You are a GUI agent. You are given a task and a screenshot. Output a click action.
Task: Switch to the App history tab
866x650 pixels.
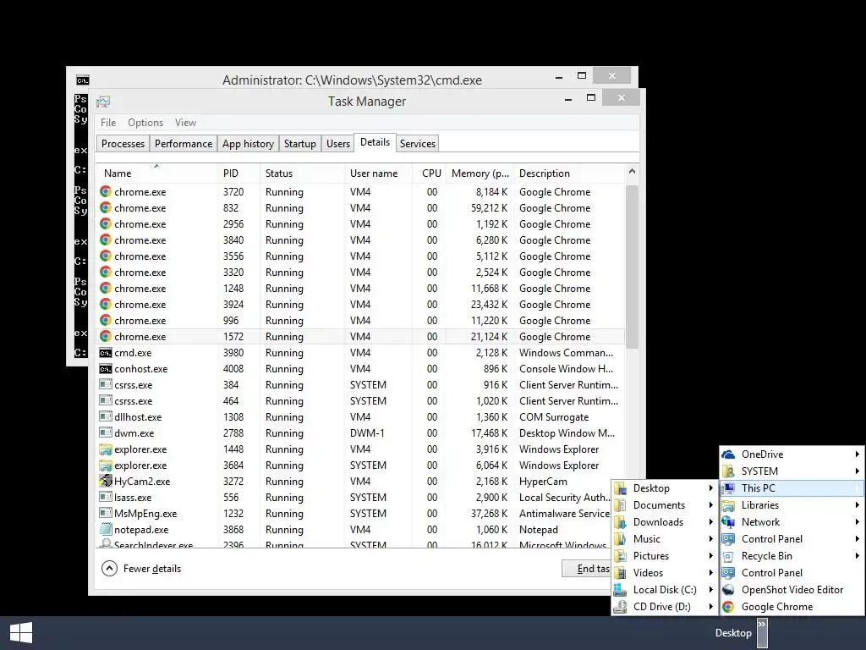pyautogui.click(x=248, y=144)
